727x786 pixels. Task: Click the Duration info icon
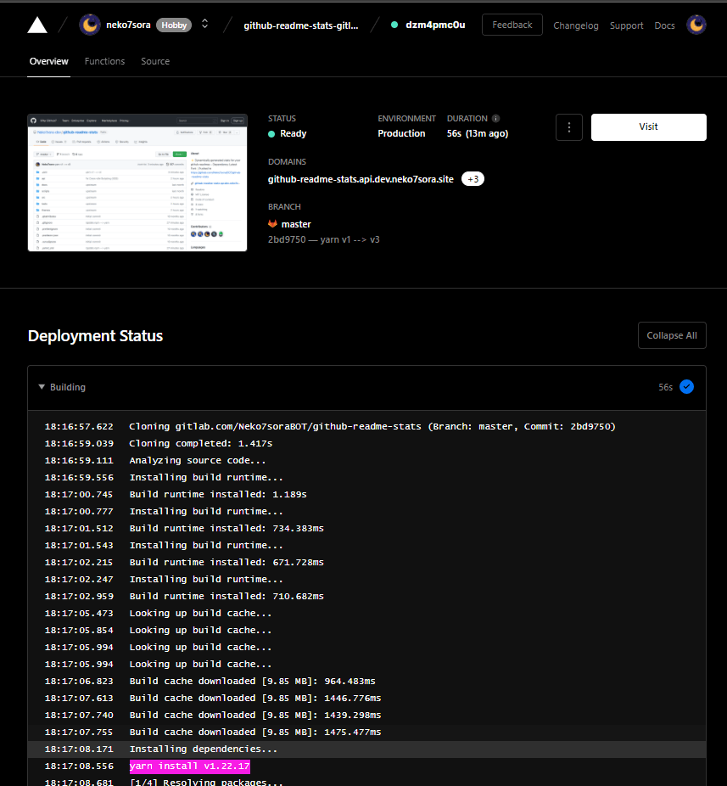[495, 118]
